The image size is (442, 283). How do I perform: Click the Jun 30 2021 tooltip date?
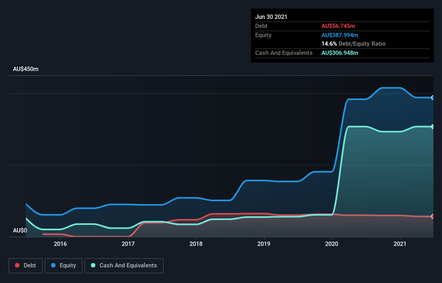pyautogui.click(x=271, y=17)
